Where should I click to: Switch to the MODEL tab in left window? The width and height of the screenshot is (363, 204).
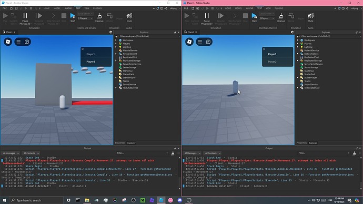(57, 8)
